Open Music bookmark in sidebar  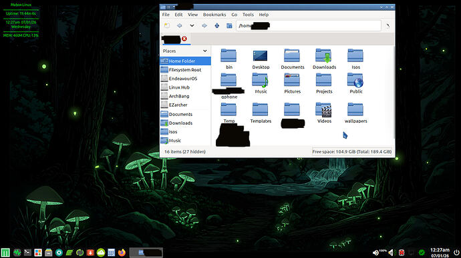pyautogui.click(x=185, y=141)
